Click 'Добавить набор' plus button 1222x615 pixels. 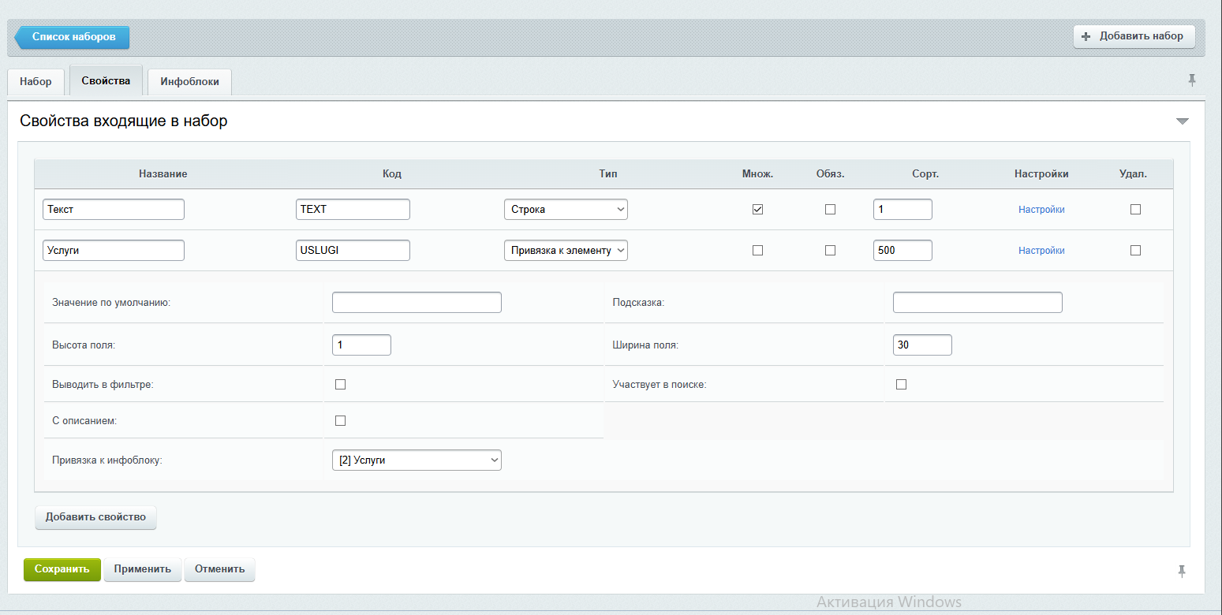pyautogui.click(x=1134, y=36)
